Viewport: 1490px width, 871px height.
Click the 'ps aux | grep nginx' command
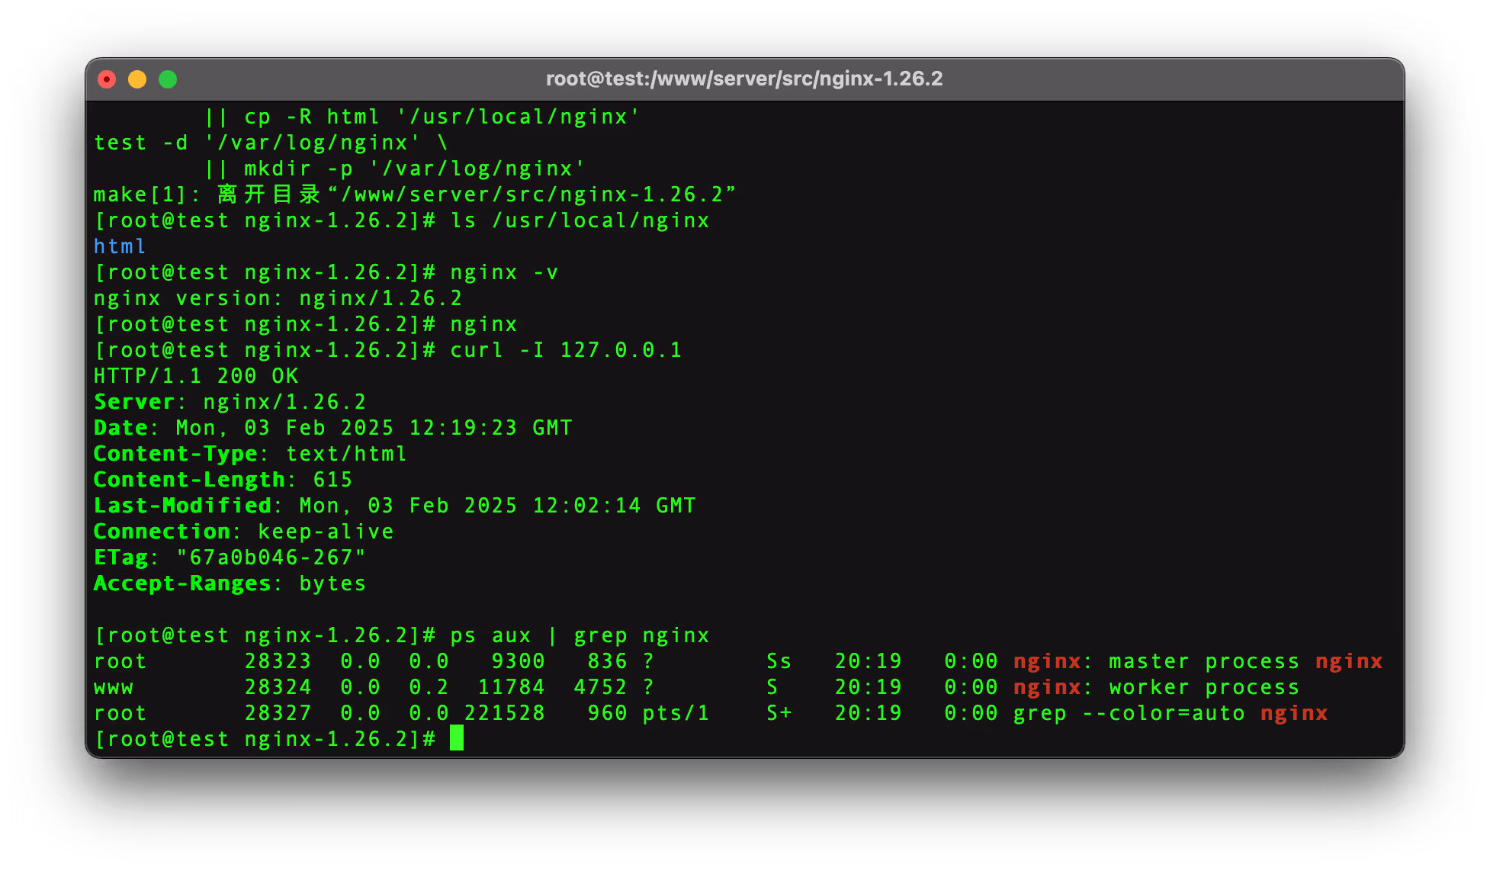[x=580, y=635]
